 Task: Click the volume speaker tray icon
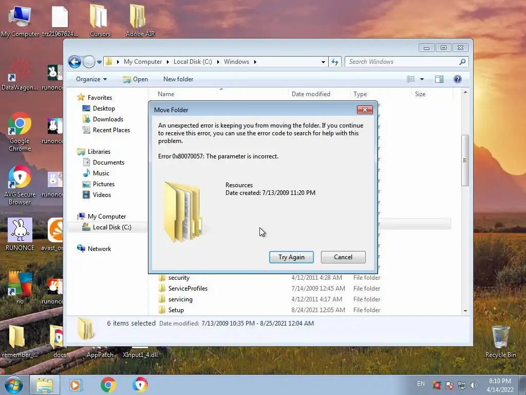(x=474, y=385)
